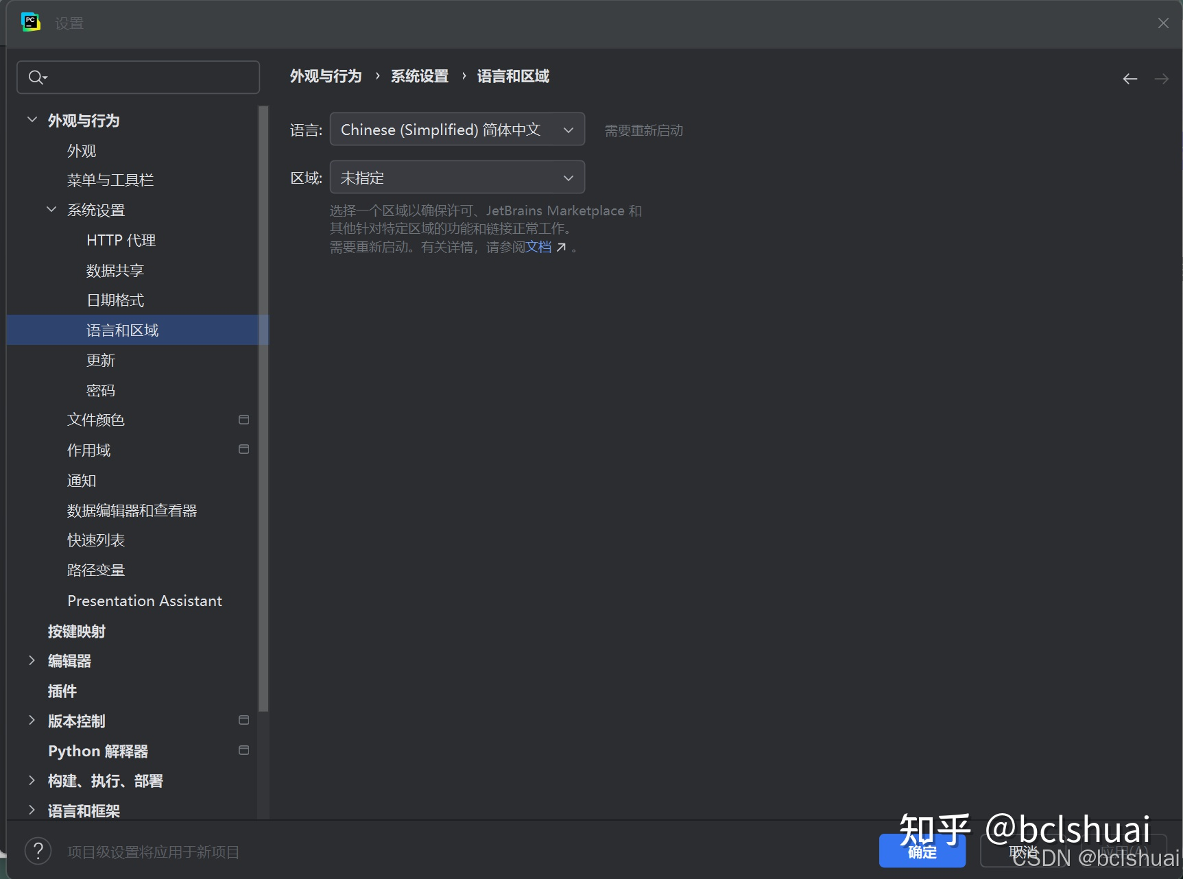Open the 路径变量 settings page
Viewport: 1183px width, 879px height.
(x=96, y=570)
